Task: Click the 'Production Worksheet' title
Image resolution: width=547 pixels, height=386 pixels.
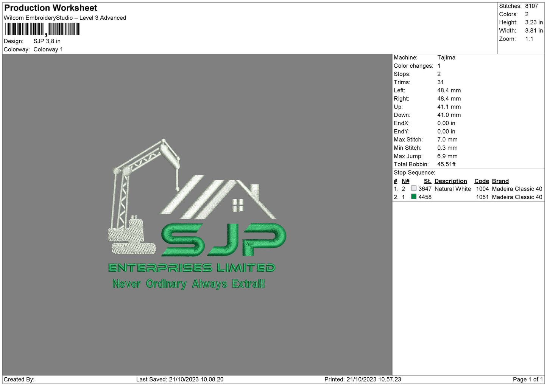Action: (x=51, y=8)
